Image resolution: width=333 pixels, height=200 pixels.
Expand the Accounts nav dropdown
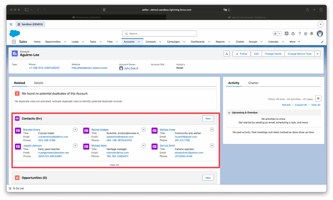click(139, 42)
